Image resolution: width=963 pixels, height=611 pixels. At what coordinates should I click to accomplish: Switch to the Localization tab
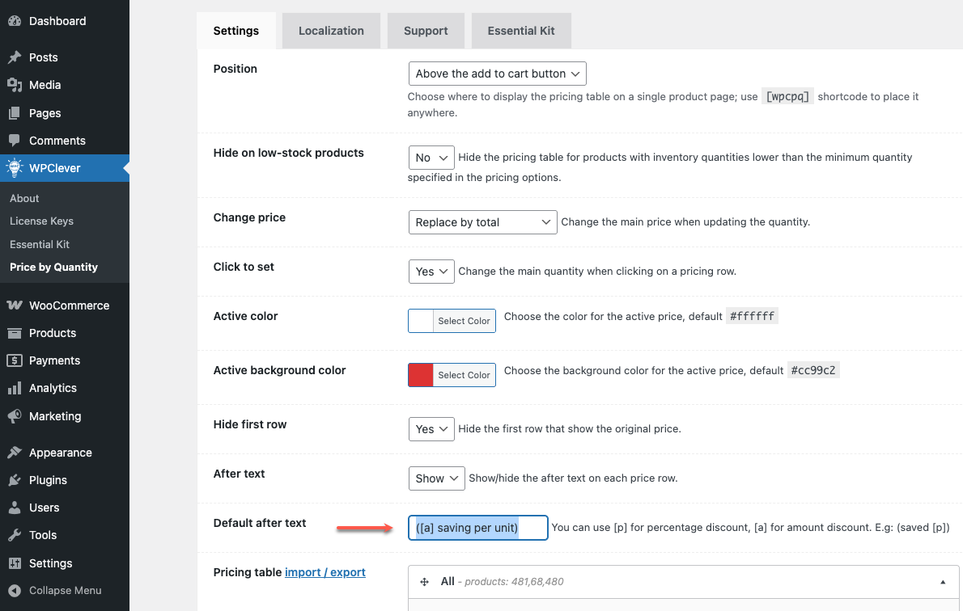click(x=331, y=31)
